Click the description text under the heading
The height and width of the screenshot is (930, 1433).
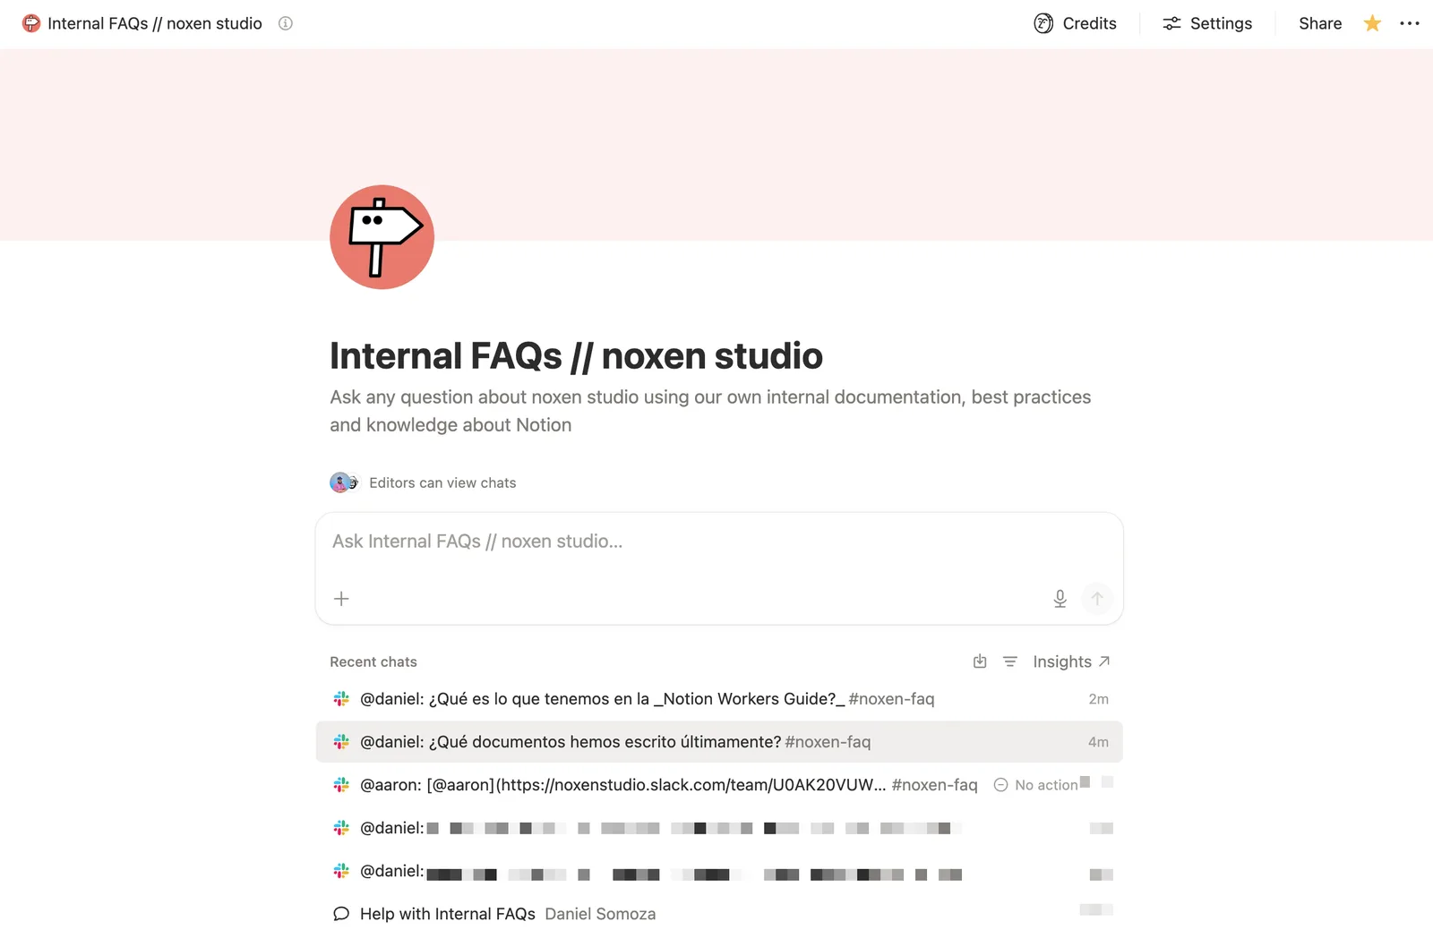tap(710, 411)
